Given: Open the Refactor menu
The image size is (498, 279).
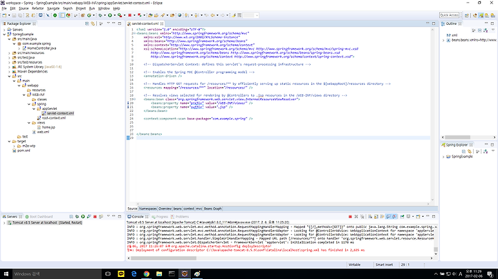Looking at the screenshot, I should pos(37,8).
